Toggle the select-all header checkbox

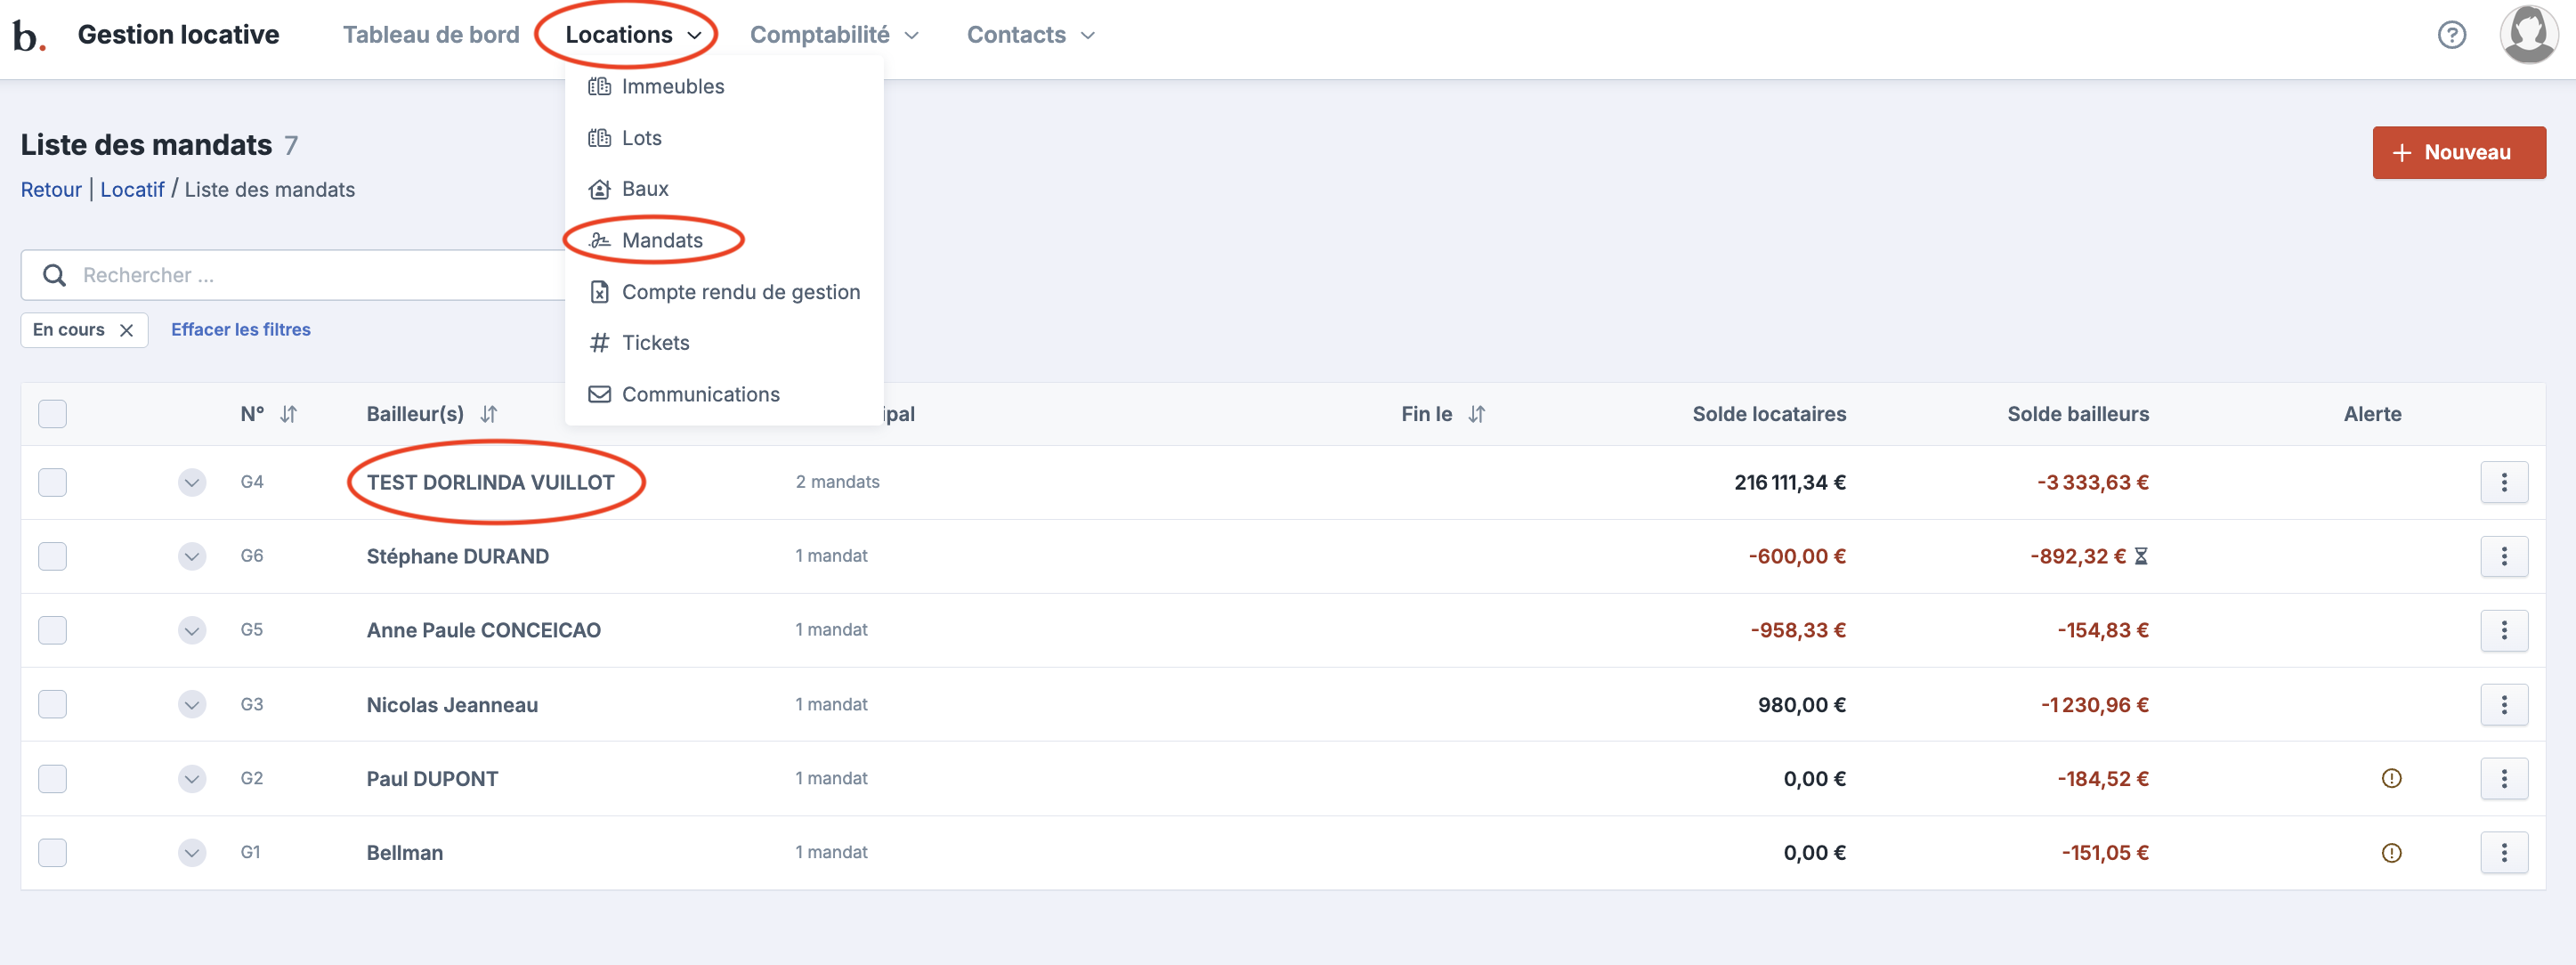pos(52,414)
